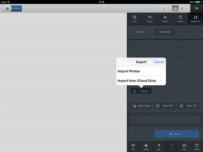
Task: Open Settings gear
Action: [146, 147]
